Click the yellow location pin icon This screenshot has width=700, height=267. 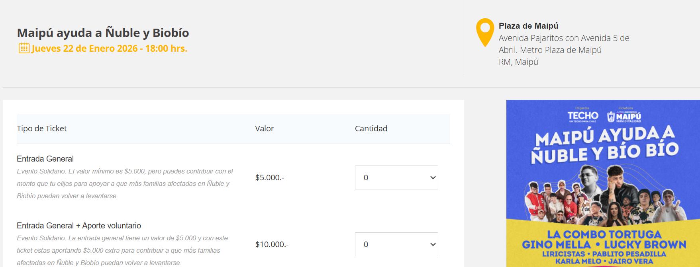(485, 32)
